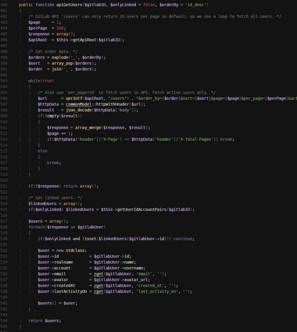
Task: Click break statement on line 517
Action: (54, 163)
